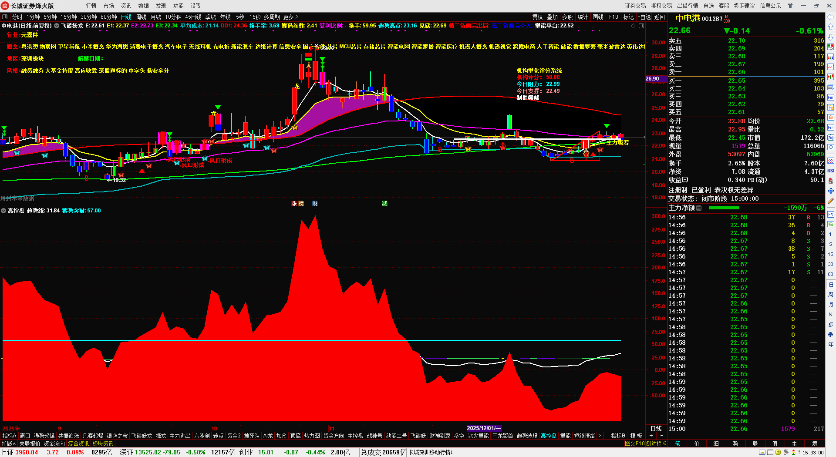Click the 返回 return button
Viewport: 836px width, 457px height.
point(660,17)
